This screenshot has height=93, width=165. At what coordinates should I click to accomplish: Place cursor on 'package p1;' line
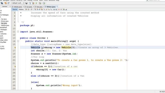27,25
